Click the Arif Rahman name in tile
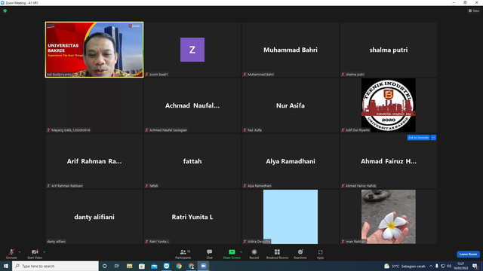The width and height of the screenshot is (483, 271). pyautogui.click(x=94, y=161)
